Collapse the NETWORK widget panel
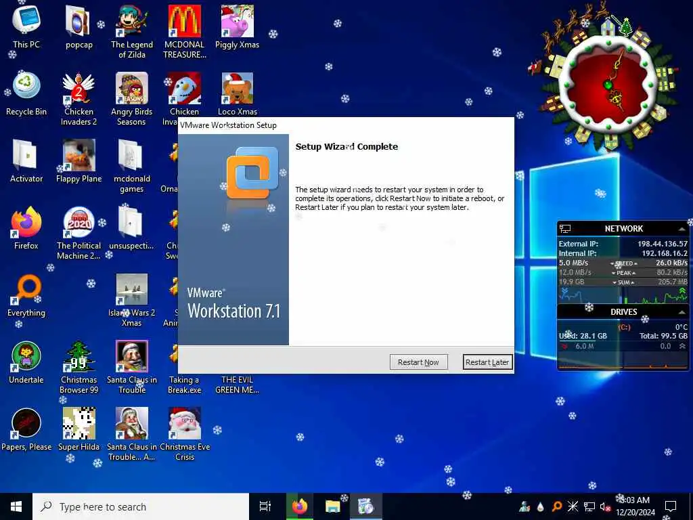 pyautogui.click(x=682, y=229)
